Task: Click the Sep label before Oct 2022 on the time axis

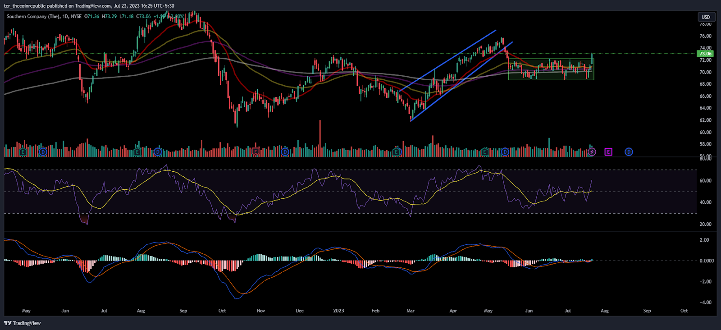Action: (183, 311)
